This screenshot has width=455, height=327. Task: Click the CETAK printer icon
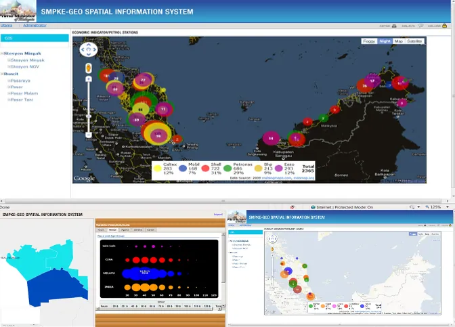tap(394, 26)
